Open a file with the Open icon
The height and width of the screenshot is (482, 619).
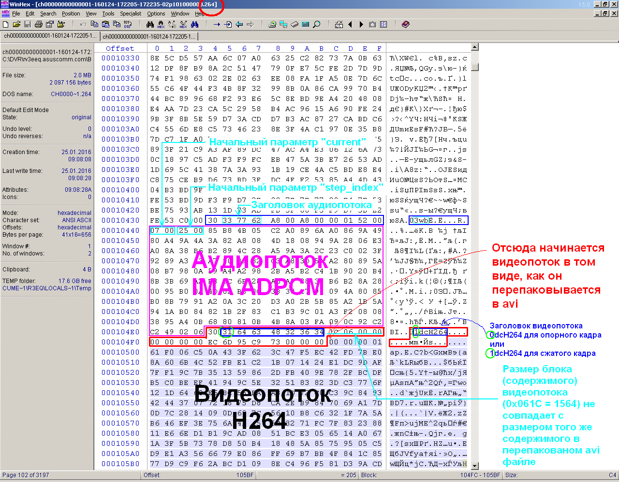(15, 24)
